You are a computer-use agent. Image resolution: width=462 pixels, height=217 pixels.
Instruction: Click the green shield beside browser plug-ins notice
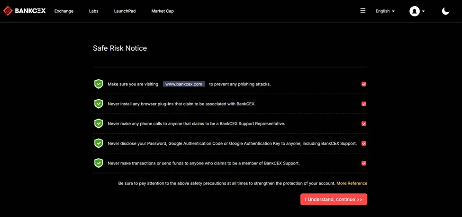point(99,104)
